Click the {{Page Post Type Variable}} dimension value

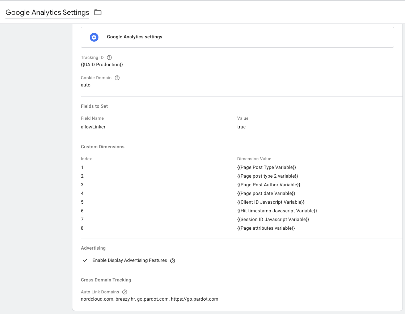tap(267, 167)
